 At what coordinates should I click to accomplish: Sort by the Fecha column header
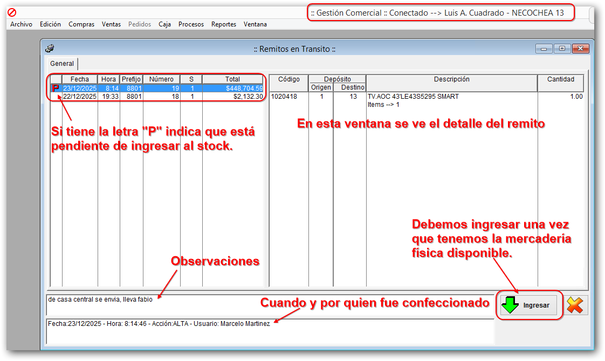(x=80, y=79)
